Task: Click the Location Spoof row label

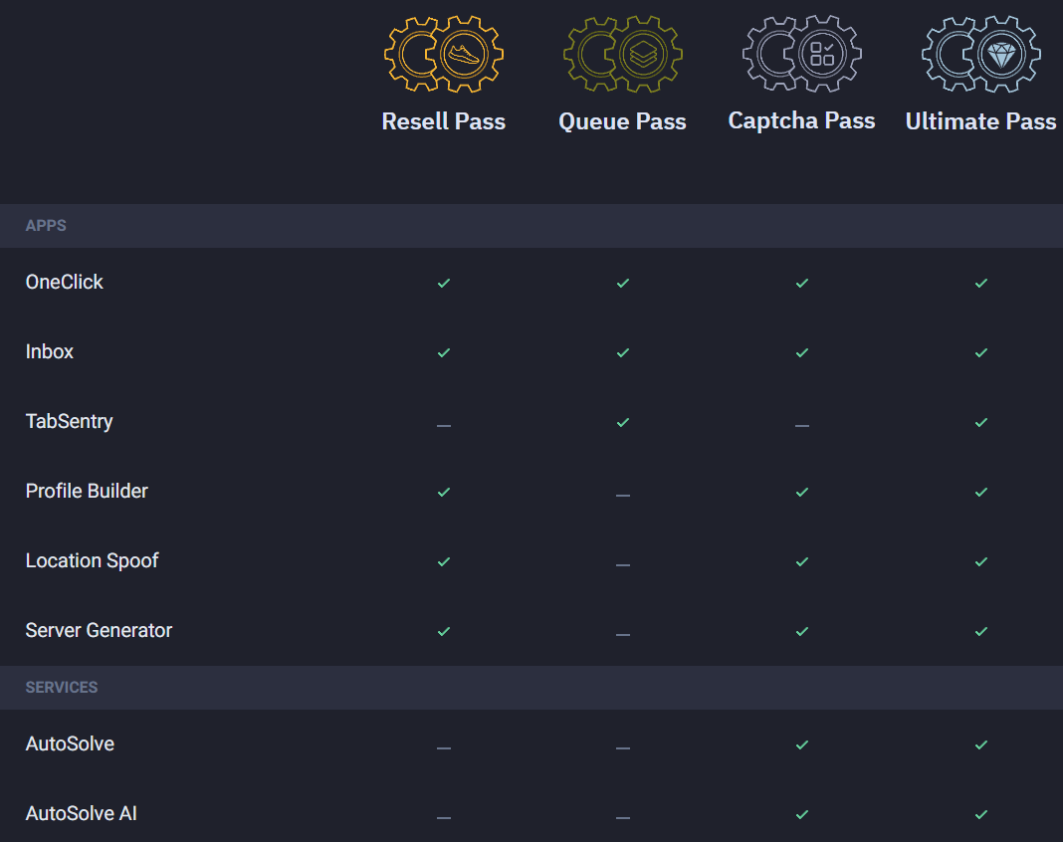Action: pyautogui.click(x=92, y=560)
